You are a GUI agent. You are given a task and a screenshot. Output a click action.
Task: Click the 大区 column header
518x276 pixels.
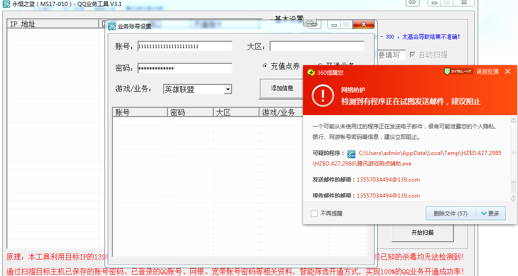tap(236, 112)
